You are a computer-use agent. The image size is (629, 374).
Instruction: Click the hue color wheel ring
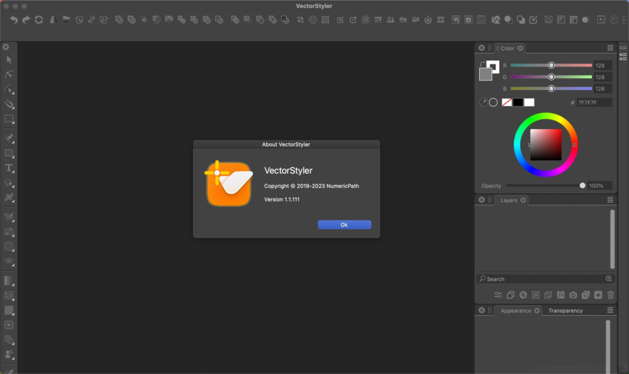[545, 116]
